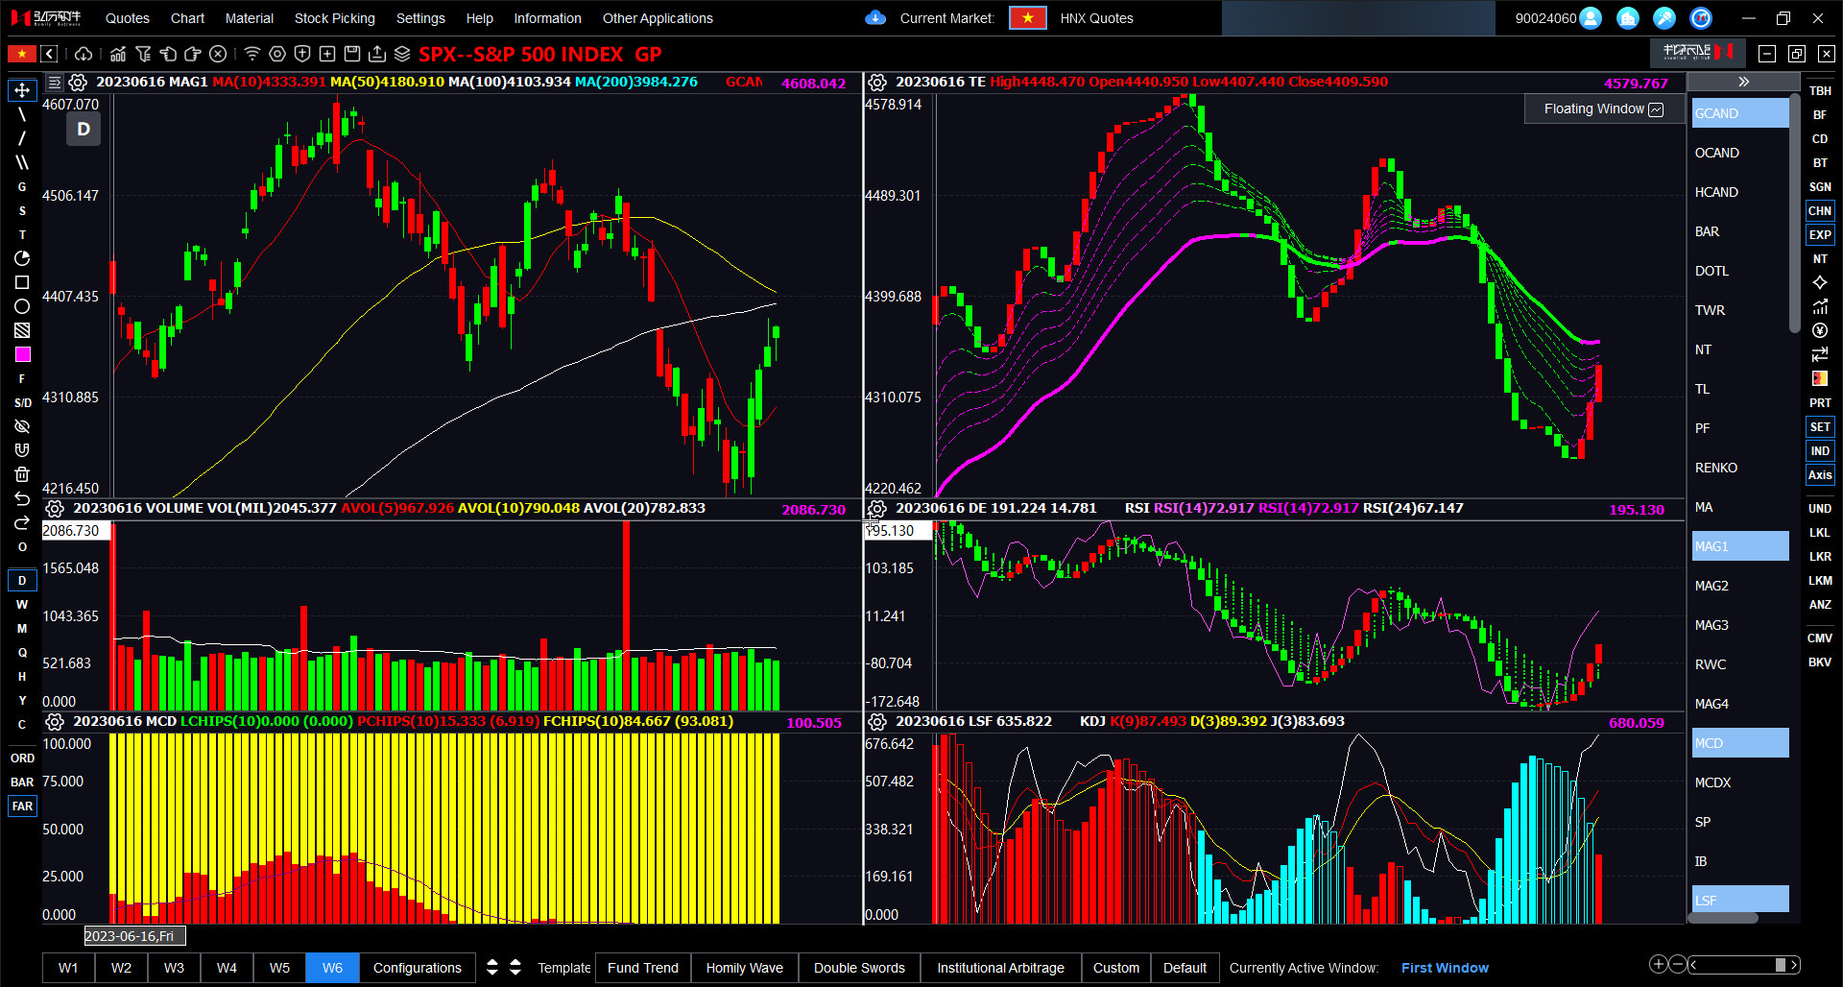This screenshot has height=987, width=1843.
Task: Select the rectangle drawing tool
Action: tap(22, 282)
